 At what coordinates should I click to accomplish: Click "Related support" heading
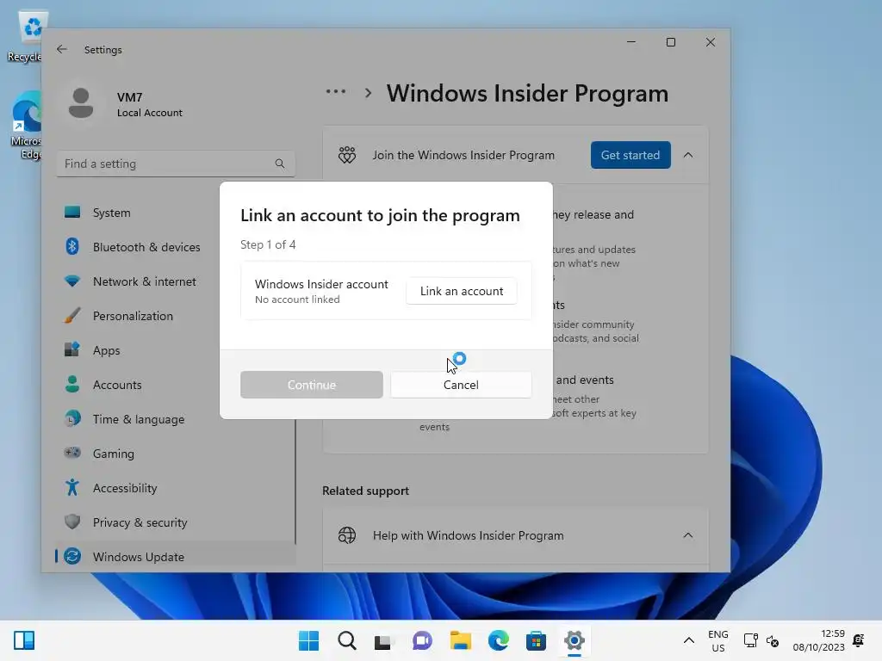(x=365, y=491)
